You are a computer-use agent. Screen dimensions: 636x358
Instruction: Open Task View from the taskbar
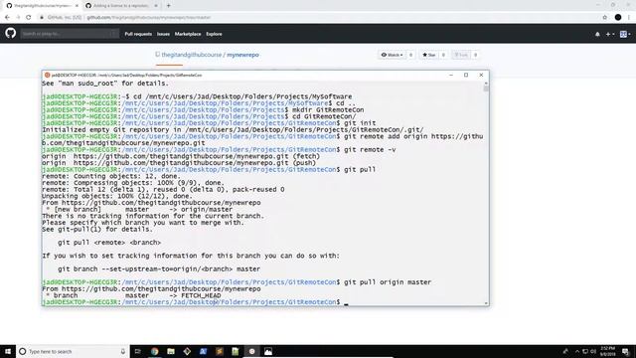[x=138, y=351]
